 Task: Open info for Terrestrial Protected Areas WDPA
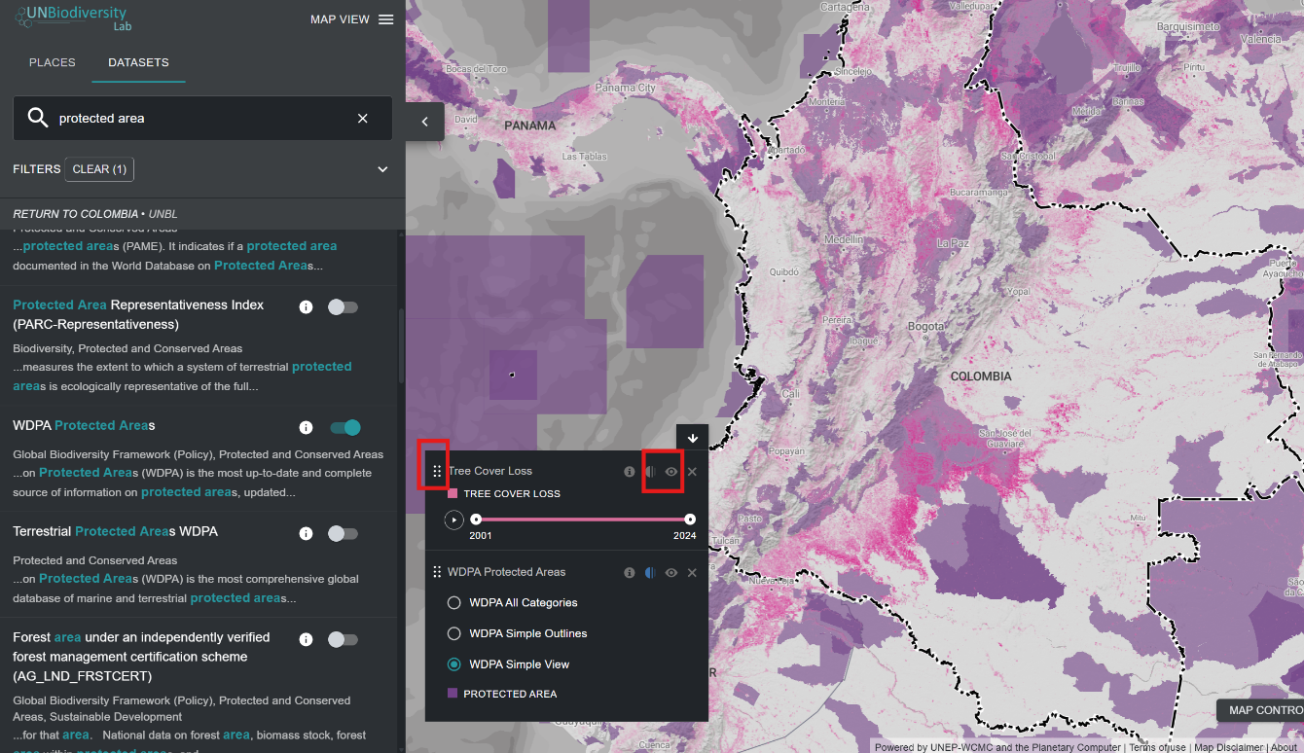click(306, 533)
